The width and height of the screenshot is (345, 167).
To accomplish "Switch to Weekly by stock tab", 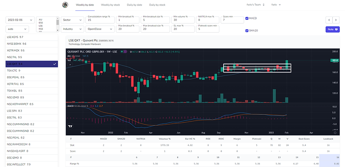I will [110, 5].
